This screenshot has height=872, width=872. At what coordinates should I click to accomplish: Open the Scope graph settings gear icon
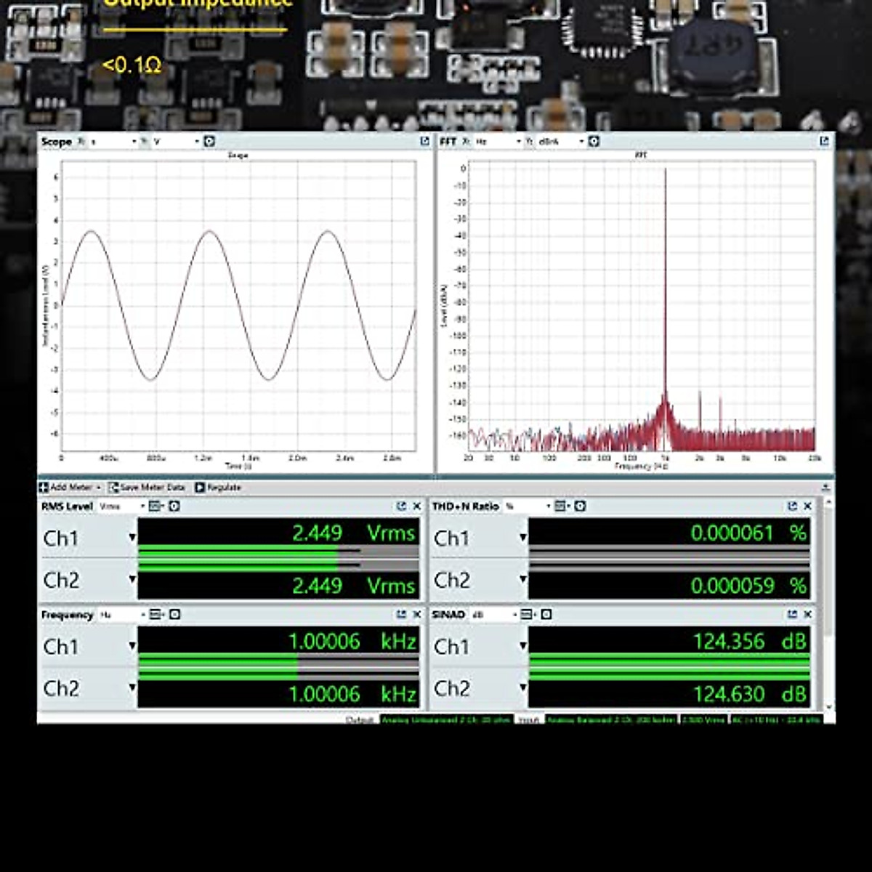[209, 141]
